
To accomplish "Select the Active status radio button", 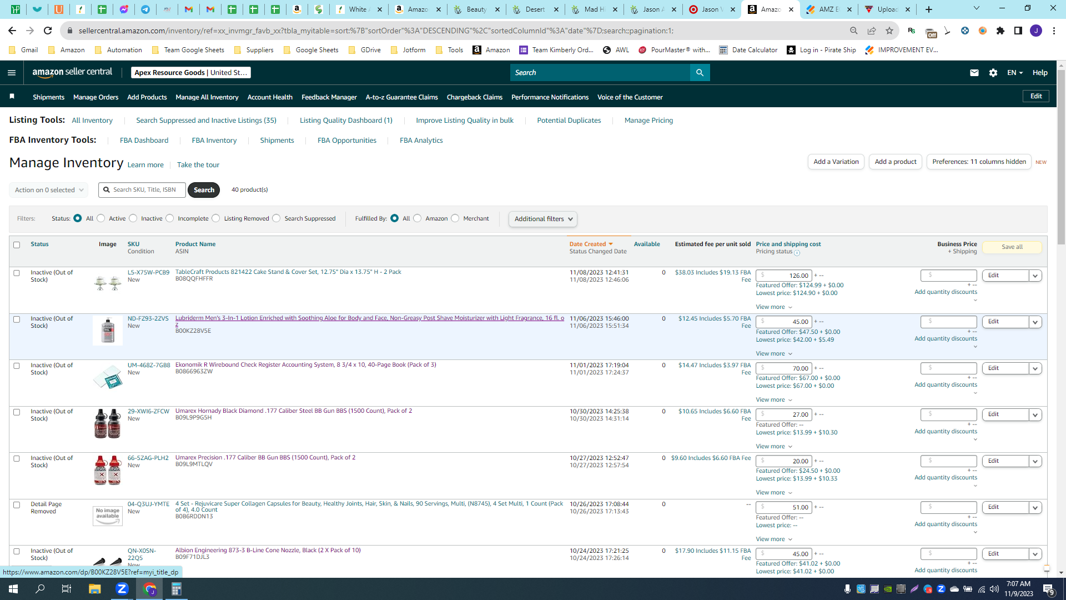I will pyautogui.click(x=101, y=218).
